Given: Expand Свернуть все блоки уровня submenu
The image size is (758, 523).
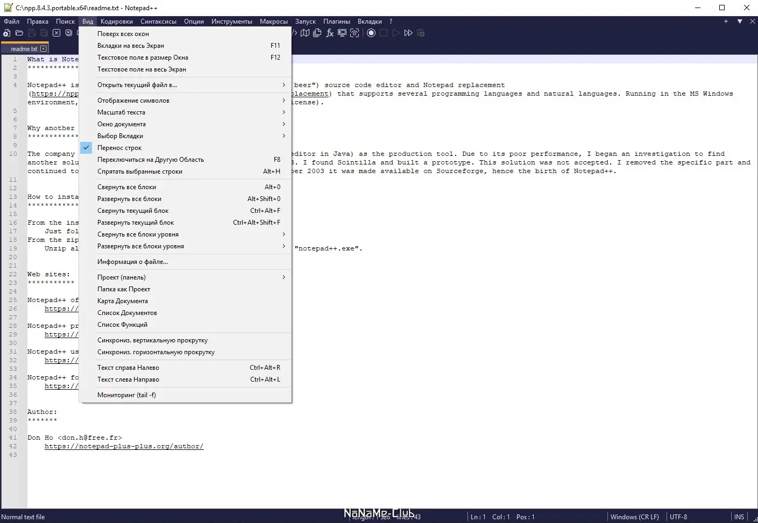Looking at the screenshot, I should click(x=185, y=234).
